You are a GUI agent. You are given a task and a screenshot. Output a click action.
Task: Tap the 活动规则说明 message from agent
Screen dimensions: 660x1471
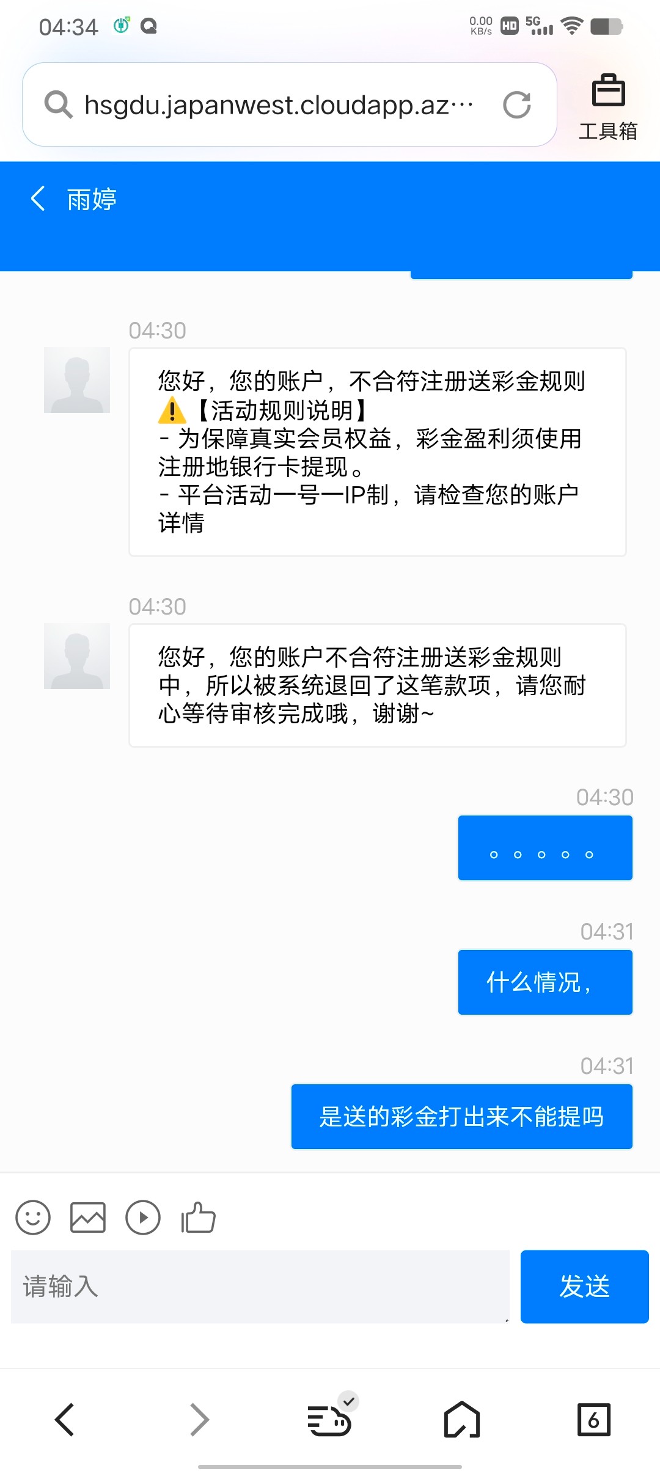pos(377,452)
